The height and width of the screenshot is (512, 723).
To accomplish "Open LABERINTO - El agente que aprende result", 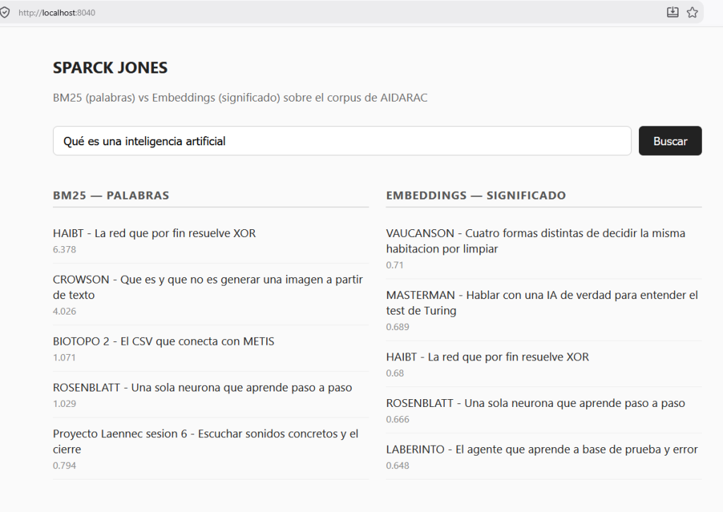I will tap(542, 449).
